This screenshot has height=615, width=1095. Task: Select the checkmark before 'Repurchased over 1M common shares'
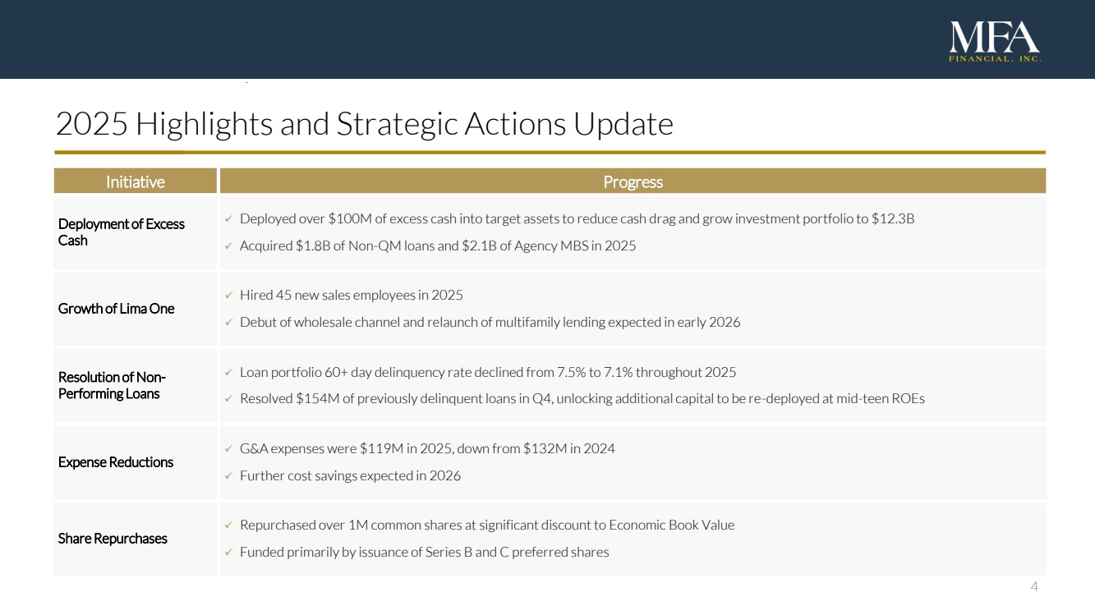point(228,526)
